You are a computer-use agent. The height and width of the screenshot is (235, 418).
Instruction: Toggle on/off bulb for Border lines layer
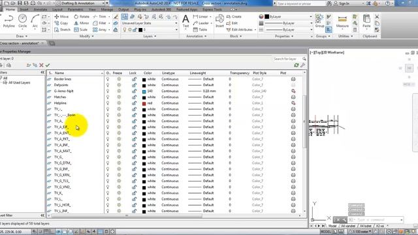pos(108,79)
